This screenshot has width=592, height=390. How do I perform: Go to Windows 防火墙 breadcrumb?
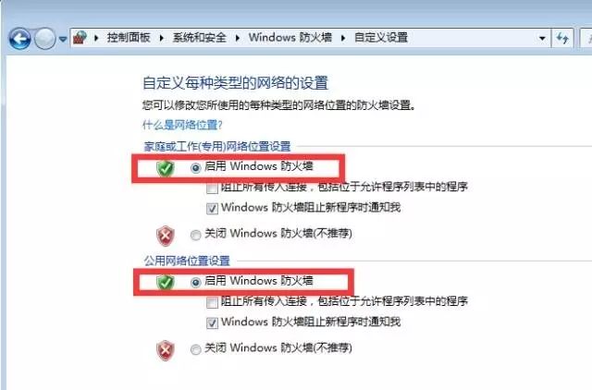tap(290, 37)
